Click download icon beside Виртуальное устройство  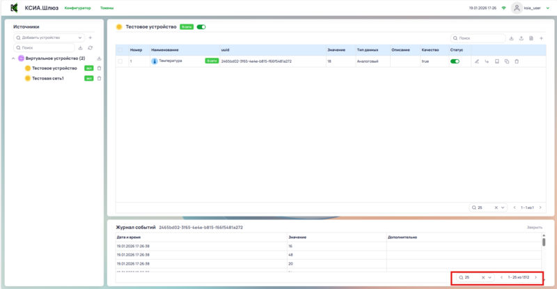pos(99,58)
